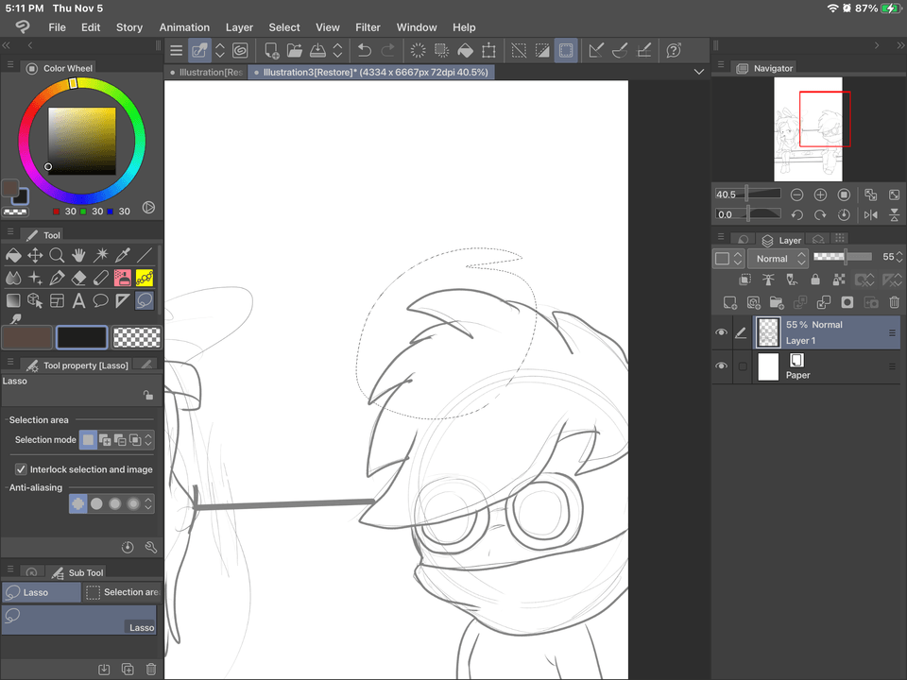Image resolution: width=907 pixels, height=680 pixels.
Task: Click Deselect icon in command bar
Action: (519, 50)
